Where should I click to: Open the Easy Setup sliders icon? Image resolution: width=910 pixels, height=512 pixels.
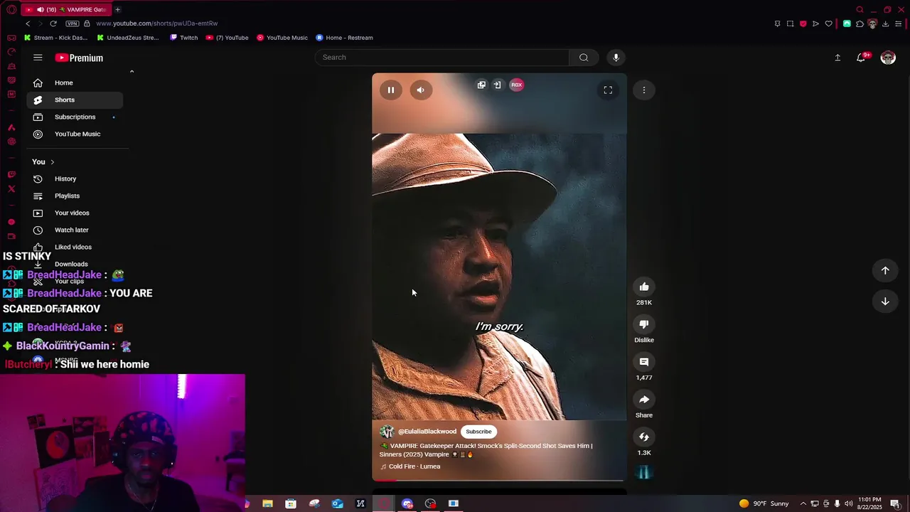tap(899, 23)
